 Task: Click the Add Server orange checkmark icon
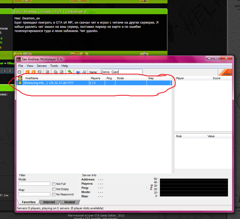[27, 72]
